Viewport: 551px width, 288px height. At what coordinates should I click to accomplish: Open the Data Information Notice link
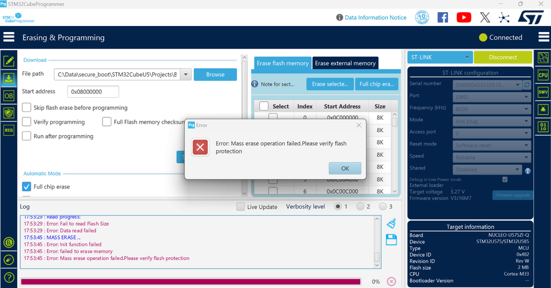tap(375, 18)
